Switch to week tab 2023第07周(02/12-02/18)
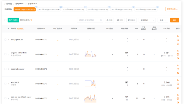The width and height of the screenshot is (185, 104). click(98, 9)
